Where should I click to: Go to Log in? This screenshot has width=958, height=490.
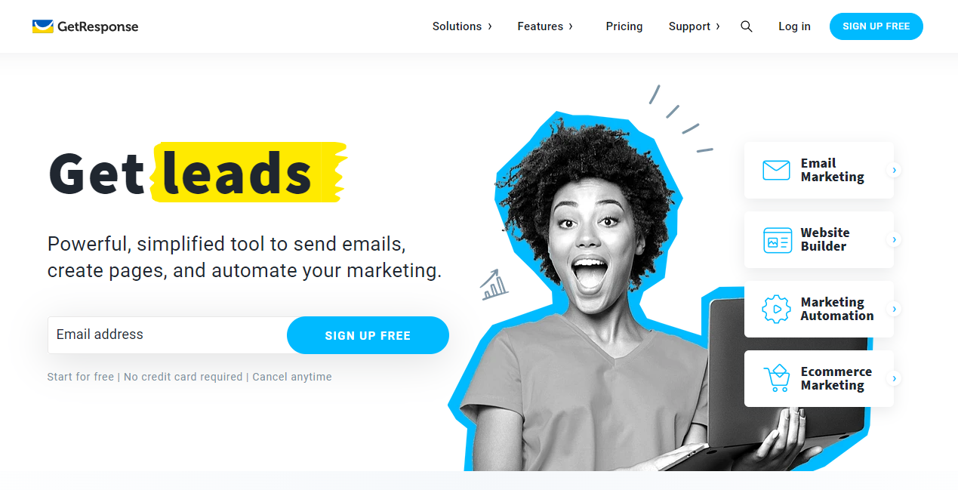[x=794, y=26]
